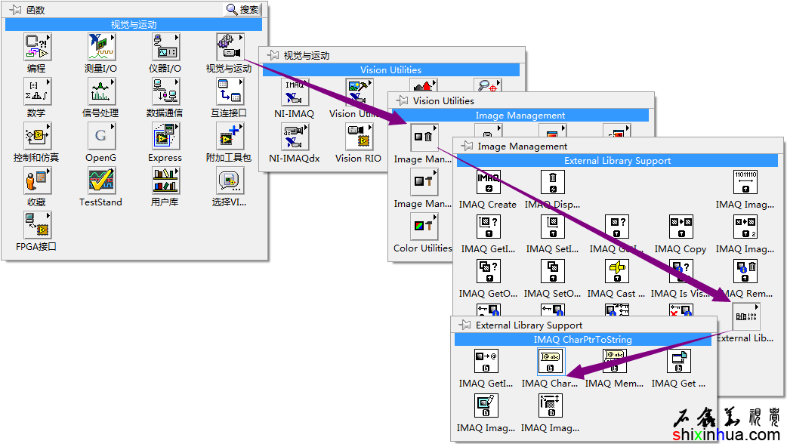This screenshot has width=787, height=444.
Task: Click the 选择VI... item
Action: coord(229,181)
